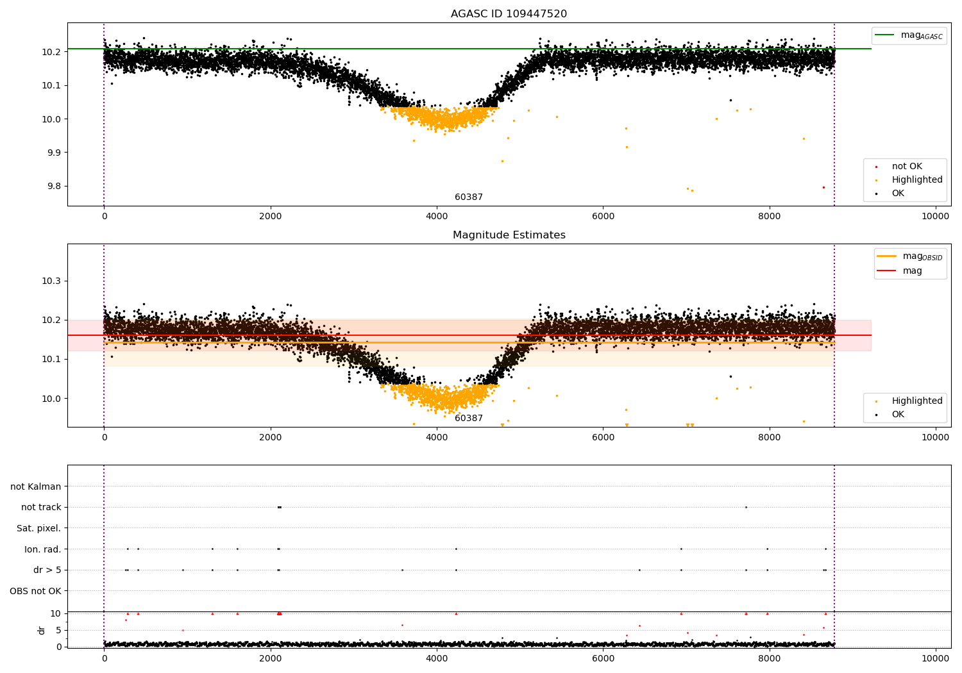The image size is (962, 673).
Task: Click the green mag AGASC legend entry
Action: (909, 35)
